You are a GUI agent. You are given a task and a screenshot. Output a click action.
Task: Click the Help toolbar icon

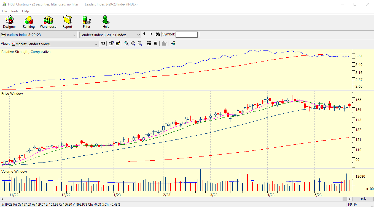(x=106, y=22)
